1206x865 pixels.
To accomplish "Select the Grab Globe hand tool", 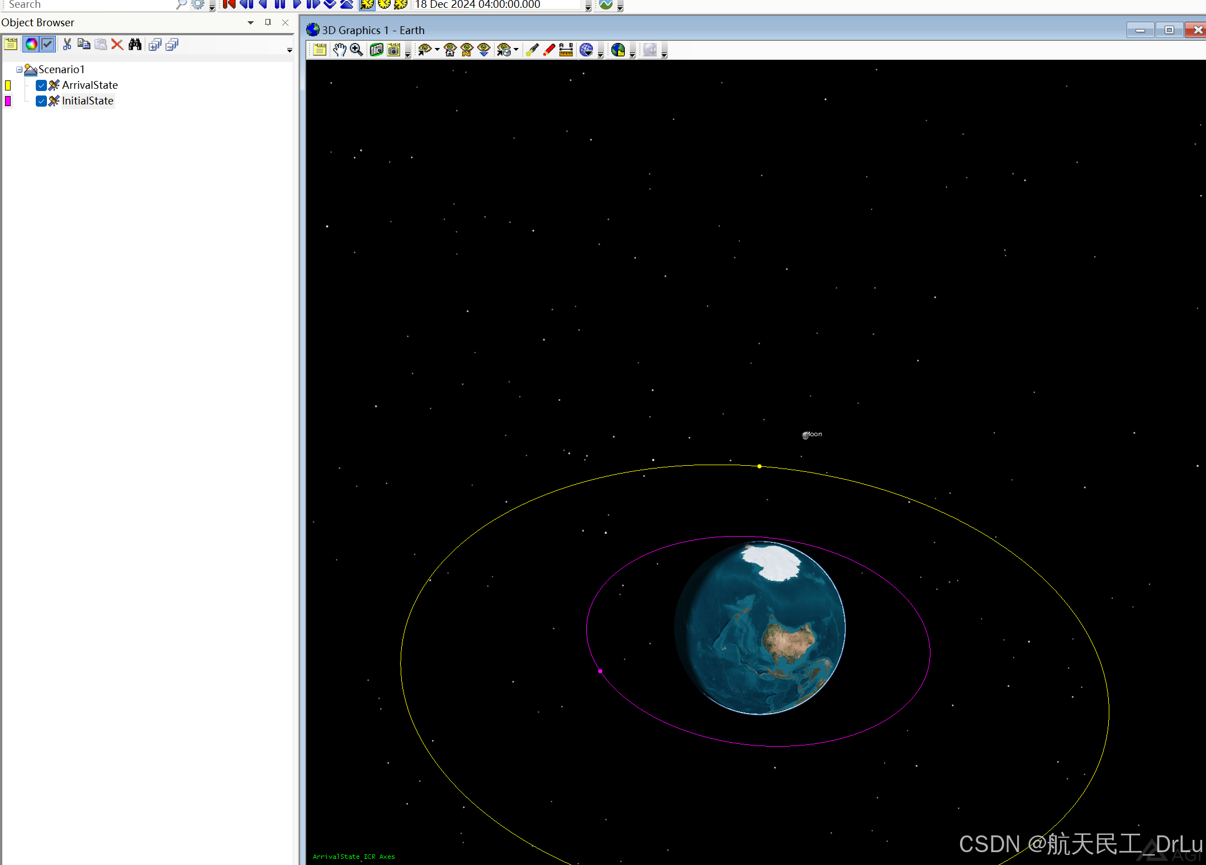I will [x=339, y=50].
